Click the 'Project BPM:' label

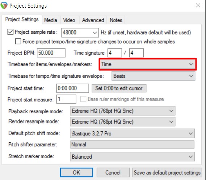(22, 53)
